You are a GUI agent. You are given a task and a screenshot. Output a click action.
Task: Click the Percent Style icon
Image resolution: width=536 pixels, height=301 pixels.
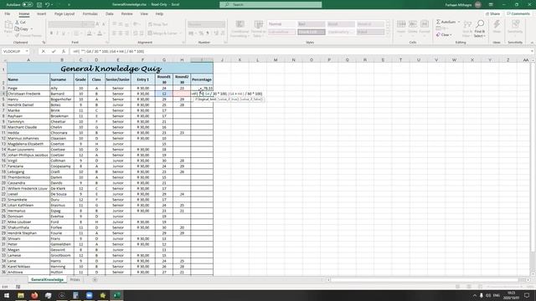coord(201,33)
